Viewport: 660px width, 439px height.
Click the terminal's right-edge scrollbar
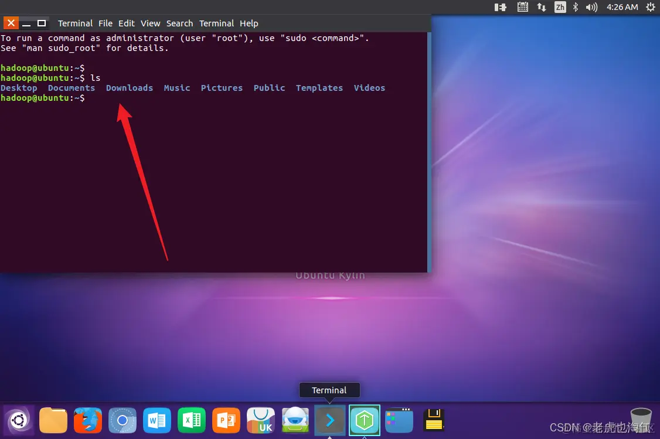coord(429,152)
